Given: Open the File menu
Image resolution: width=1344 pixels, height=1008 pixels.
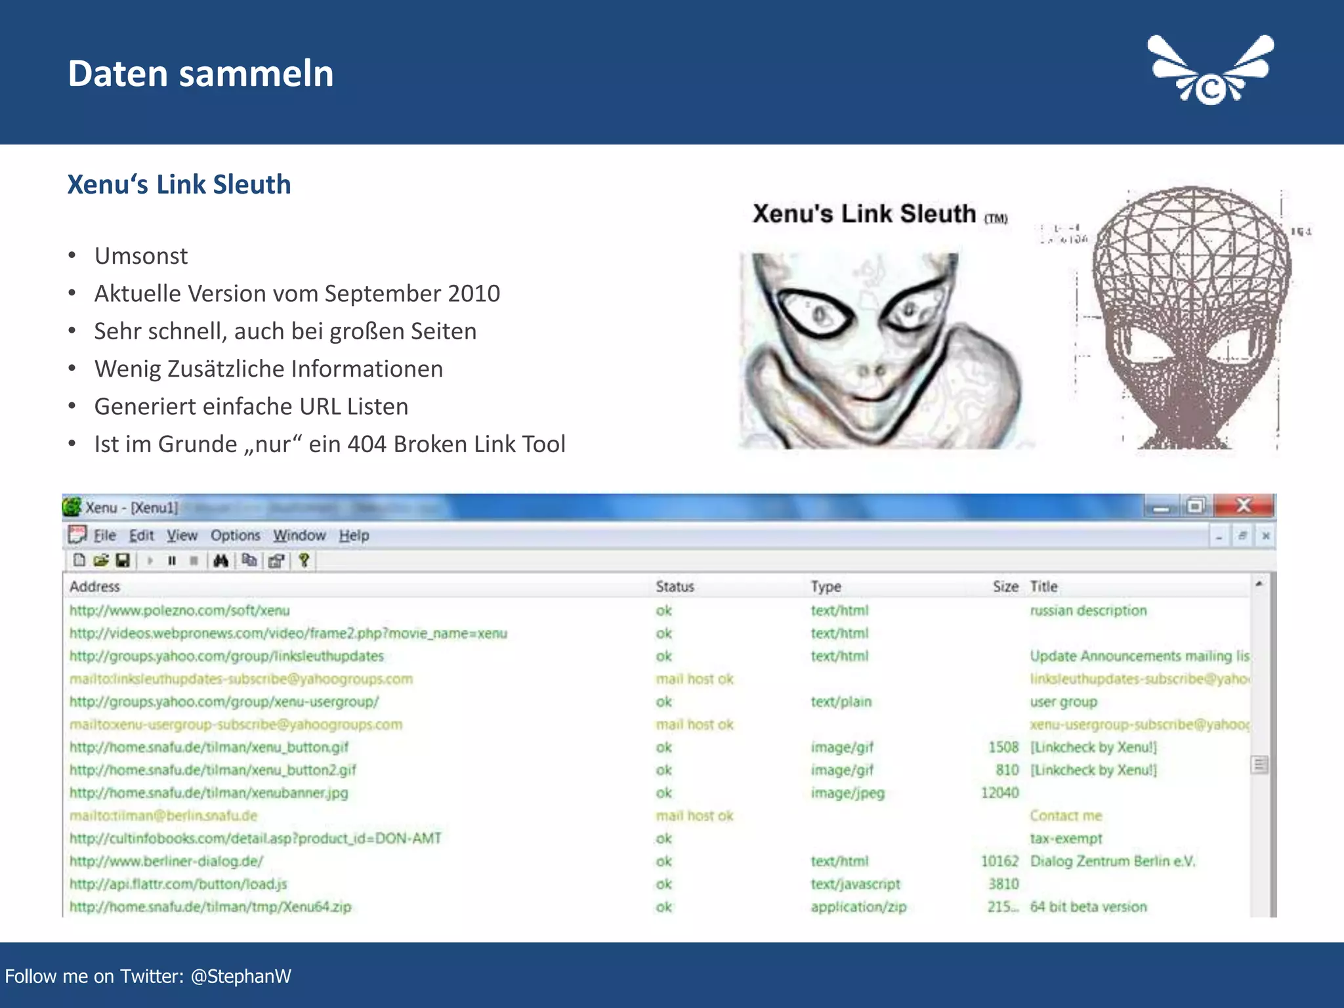Looking at the screenshot, I should [x=104, y=535].
